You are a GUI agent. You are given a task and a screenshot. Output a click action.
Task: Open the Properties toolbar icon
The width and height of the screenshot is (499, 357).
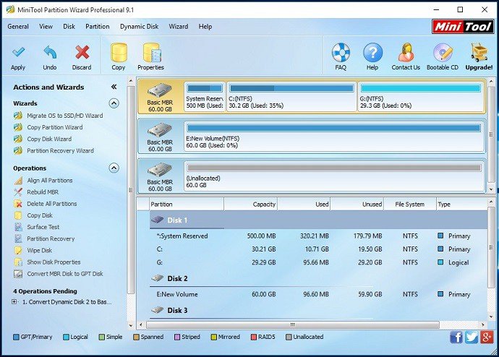(151, 52)
